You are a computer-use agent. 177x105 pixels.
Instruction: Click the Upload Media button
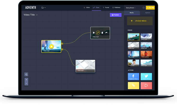point(140,21)
